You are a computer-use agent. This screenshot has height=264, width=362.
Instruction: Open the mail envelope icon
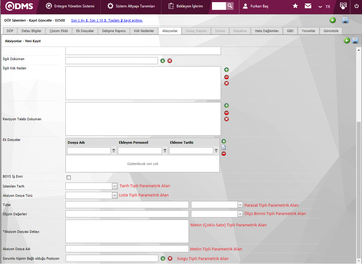coord(308,6)
